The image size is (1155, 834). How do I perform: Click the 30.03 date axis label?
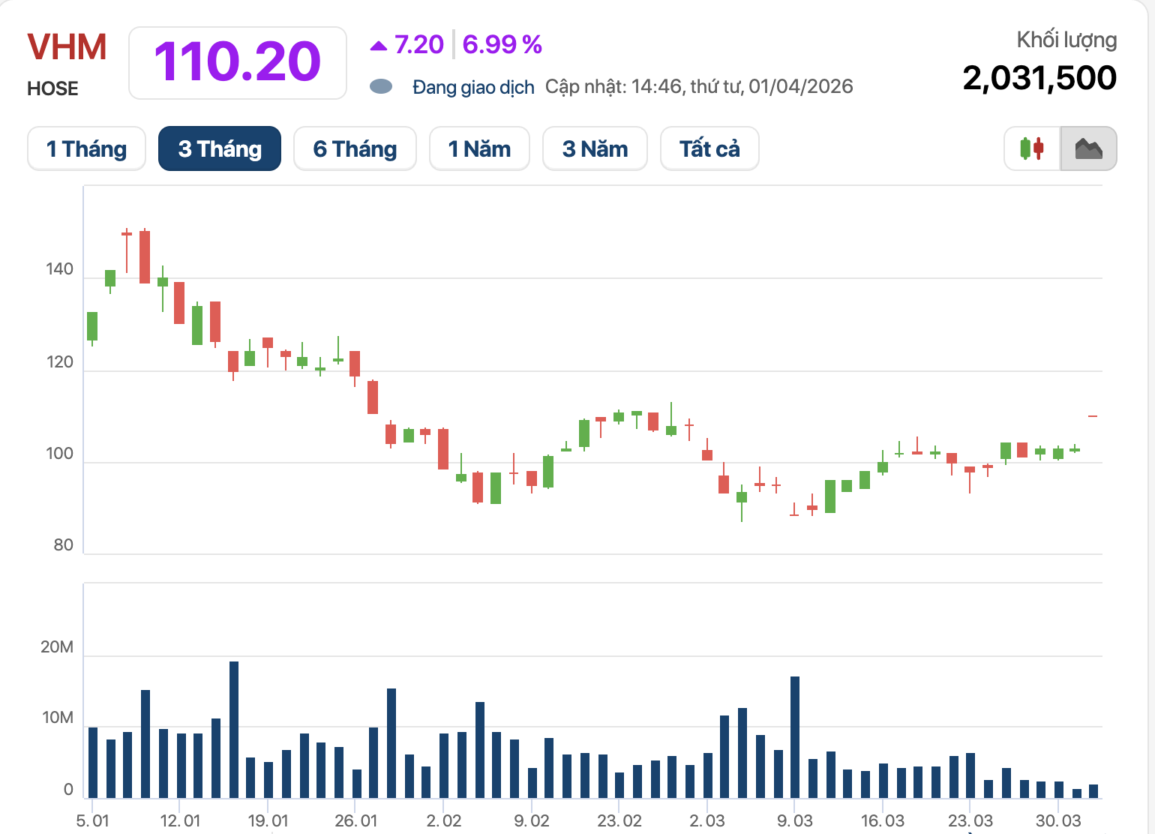[x=1057, y=820]
